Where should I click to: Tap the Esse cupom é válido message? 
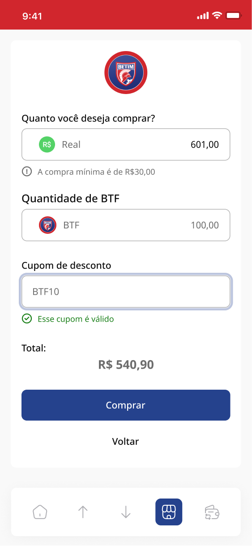click(76, 319)
